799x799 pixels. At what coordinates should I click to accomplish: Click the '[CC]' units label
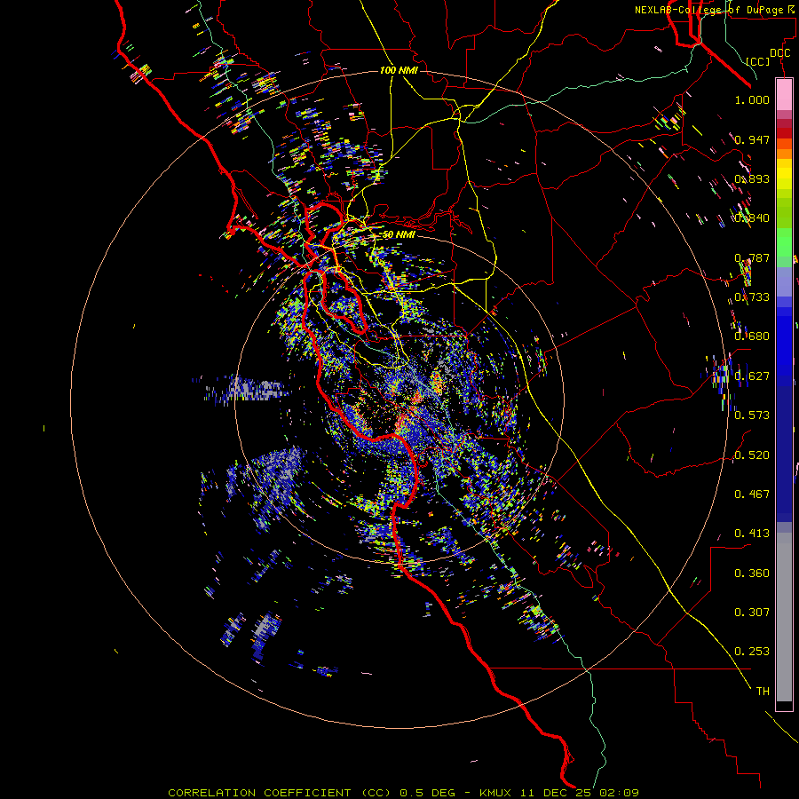click(x=758, y=61)
